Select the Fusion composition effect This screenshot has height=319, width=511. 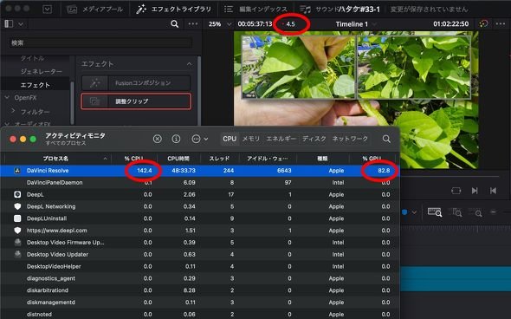pyautogui.click(x=136, y=83)
